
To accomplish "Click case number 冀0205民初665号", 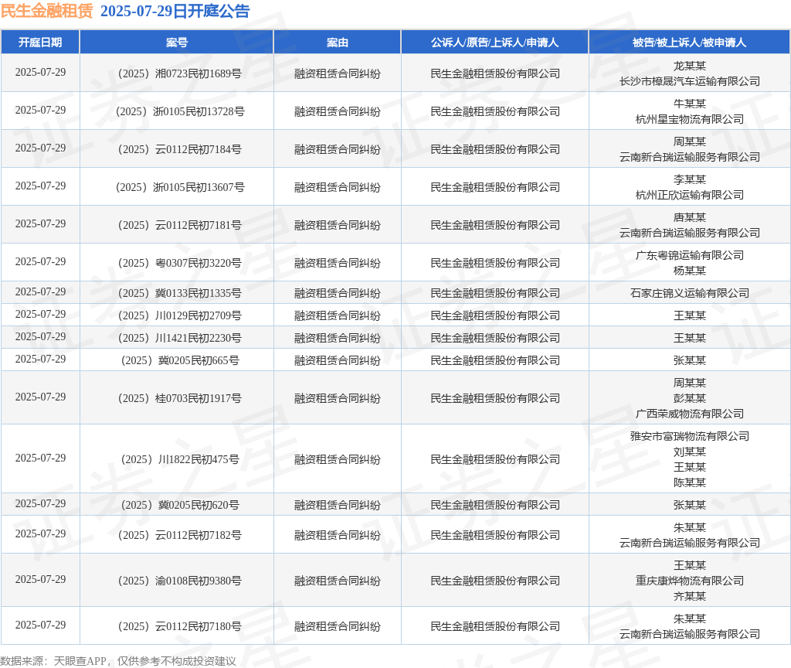I will pyautogui.click(x=180, y=360).
